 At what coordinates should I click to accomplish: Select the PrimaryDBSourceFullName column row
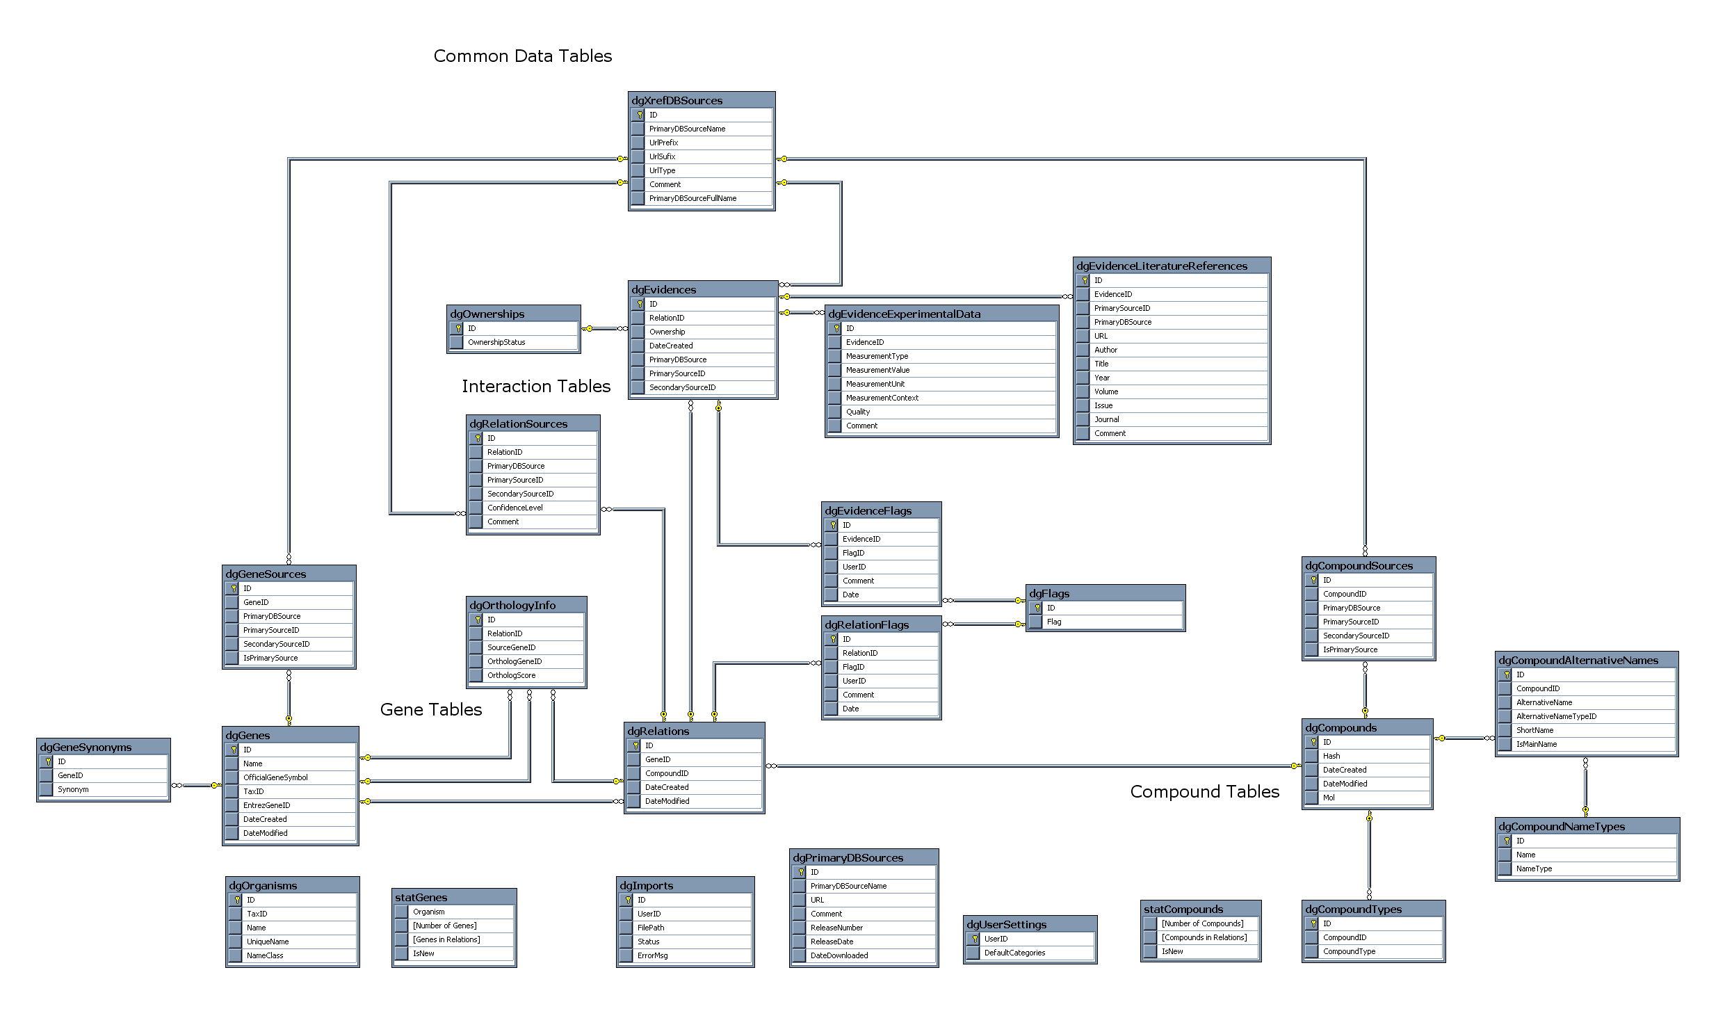click(702, 198)
